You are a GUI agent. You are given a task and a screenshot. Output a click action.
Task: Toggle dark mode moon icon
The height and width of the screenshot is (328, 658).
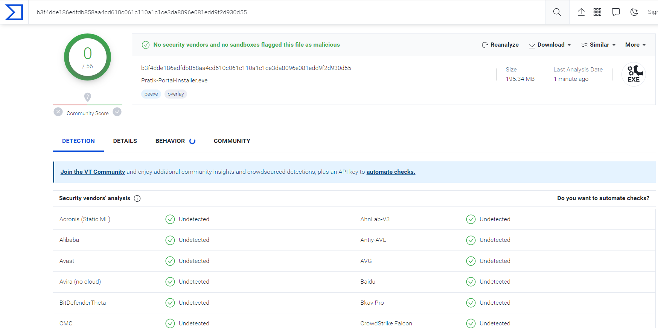click(634, 12)
